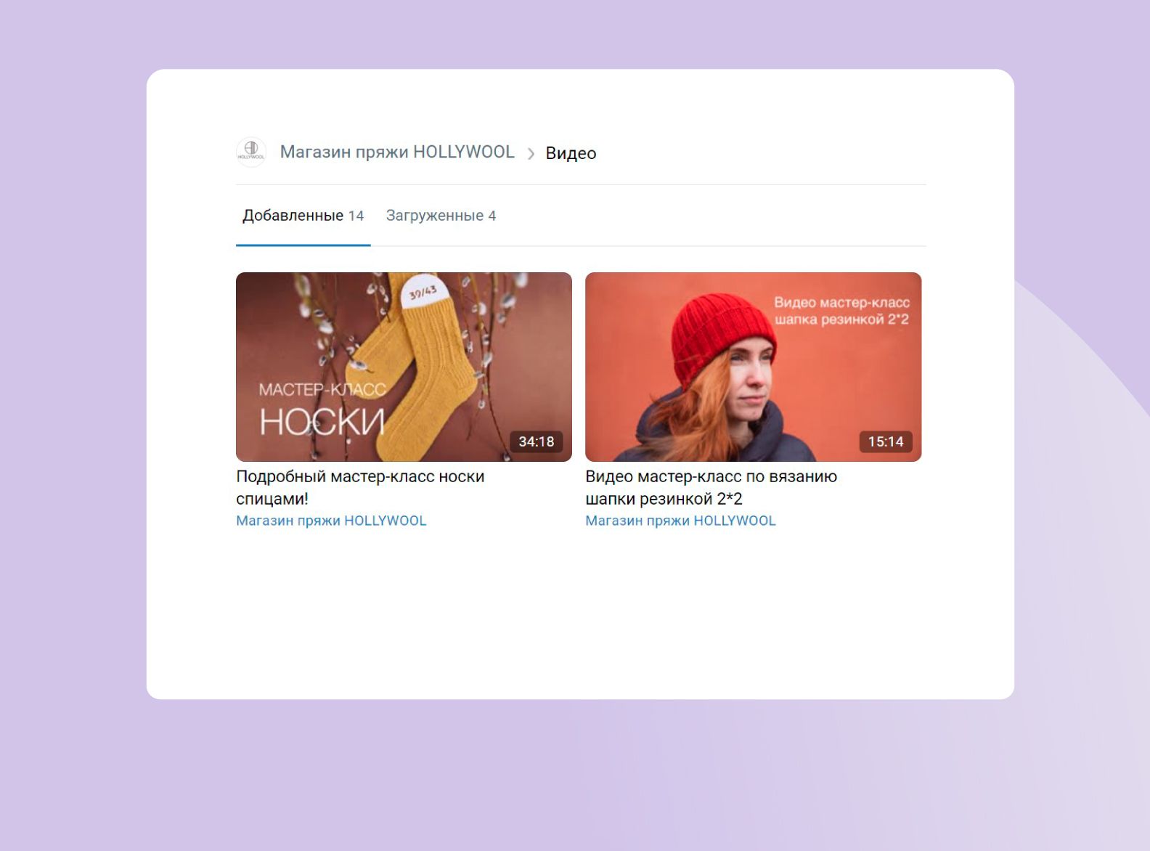
Task: Click the 39/43 size tag on the sock
Action: [x=423, y=293]
